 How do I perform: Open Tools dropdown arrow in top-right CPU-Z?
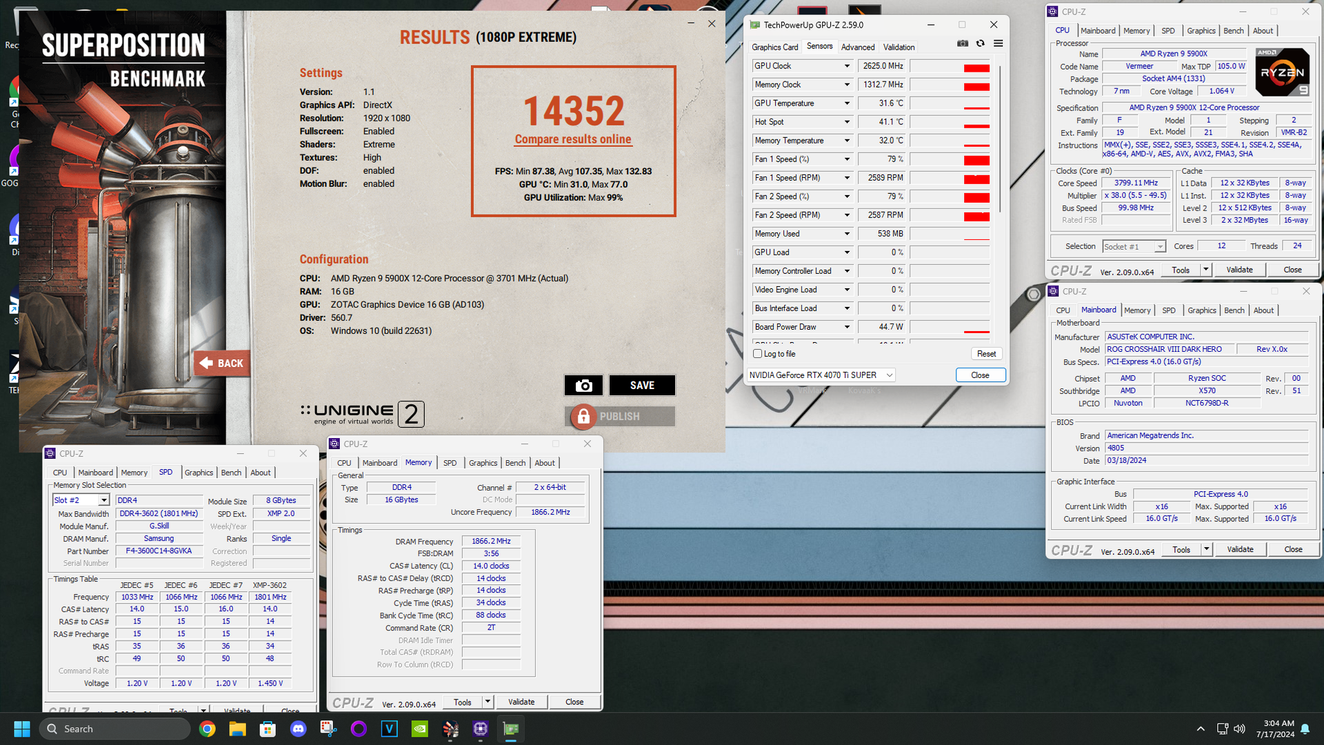click(1205, 270)
